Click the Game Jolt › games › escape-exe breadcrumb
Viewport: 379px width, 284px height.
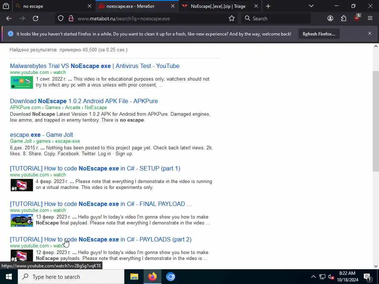(45, 141)
